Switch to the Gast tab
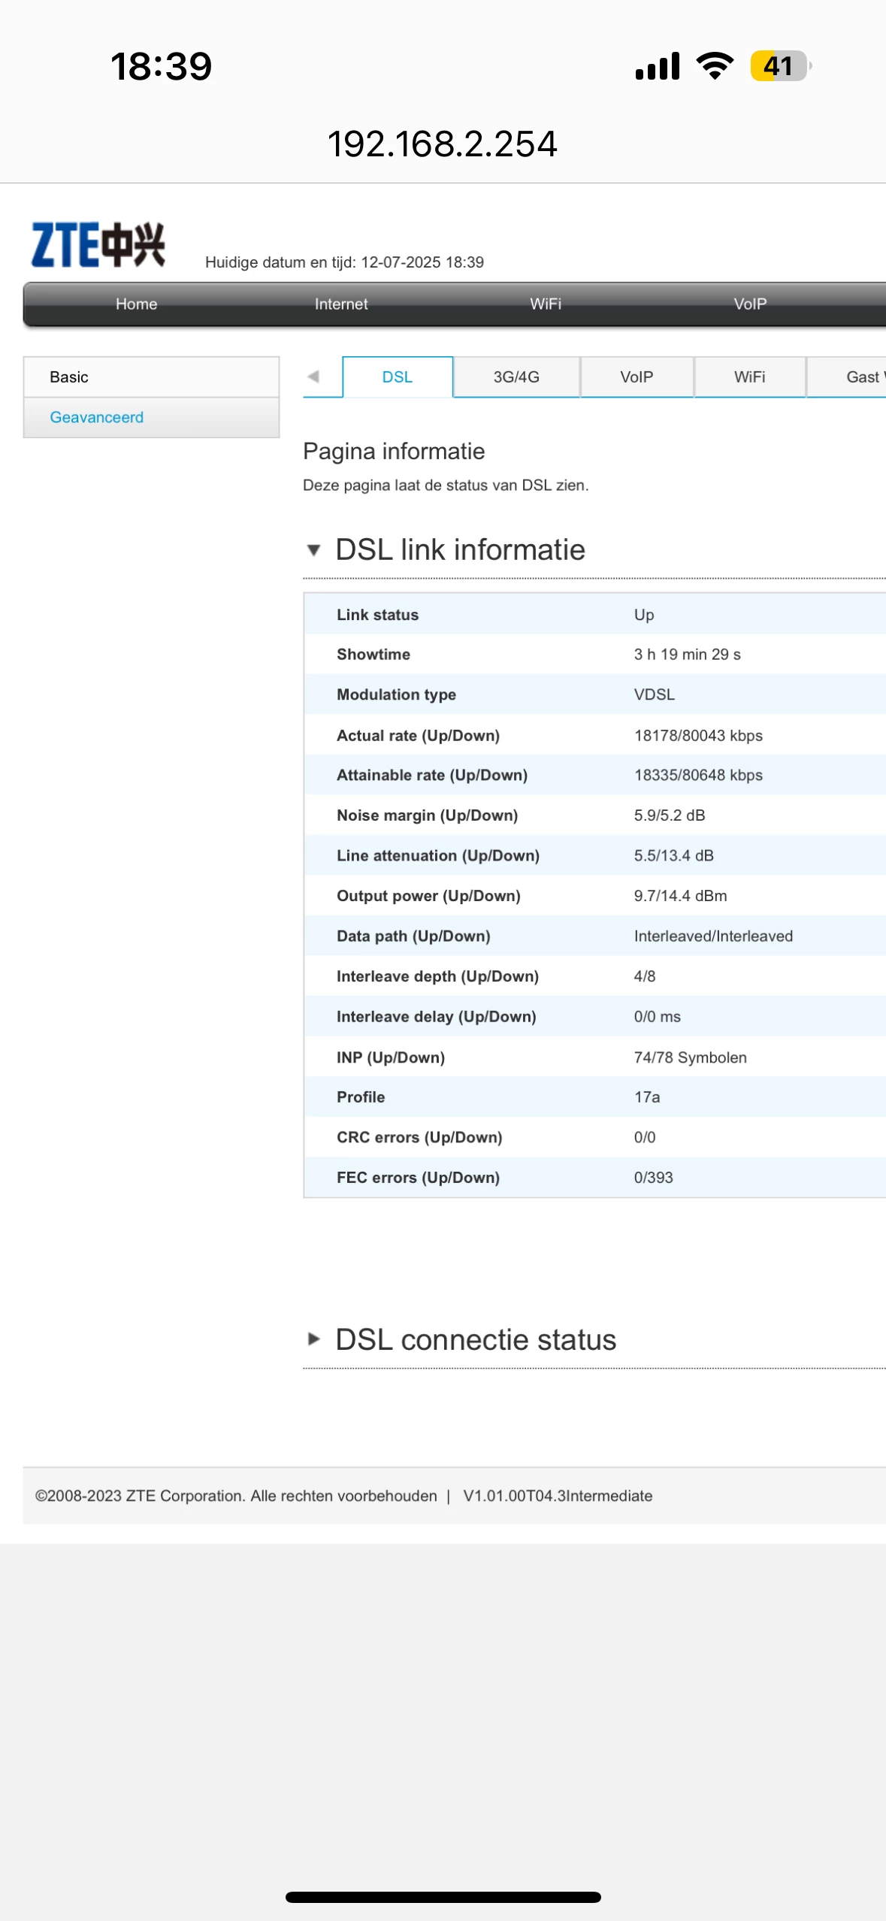This screenshot has height=1921, width=886. [847, 377]
